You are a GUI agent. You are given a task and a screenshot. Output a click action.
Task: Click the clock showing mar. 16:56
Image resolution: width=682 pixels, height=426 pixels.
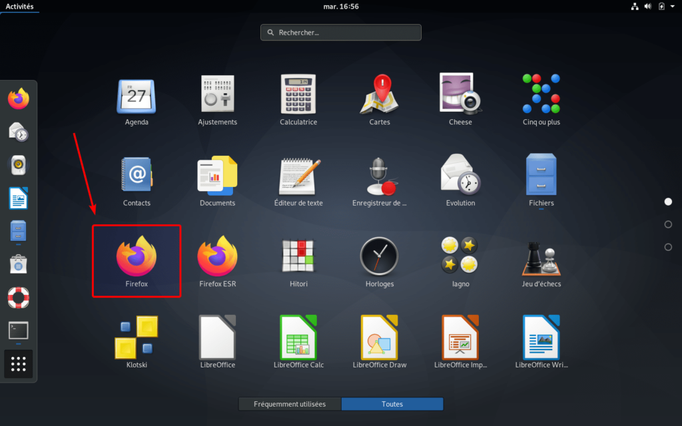coord(341,6)
